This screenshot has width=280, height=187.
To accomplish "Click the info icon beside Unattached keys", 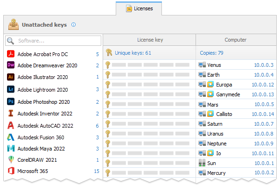I will [x=73, y=24].
